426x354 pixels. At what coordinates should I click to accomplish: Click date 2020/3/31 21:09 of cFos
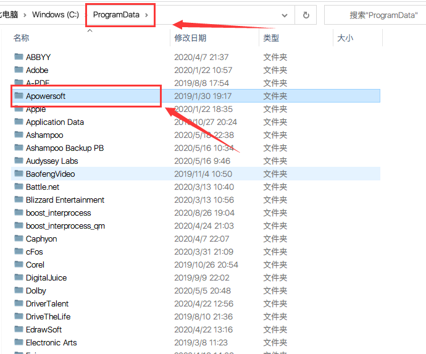[204, 252]
